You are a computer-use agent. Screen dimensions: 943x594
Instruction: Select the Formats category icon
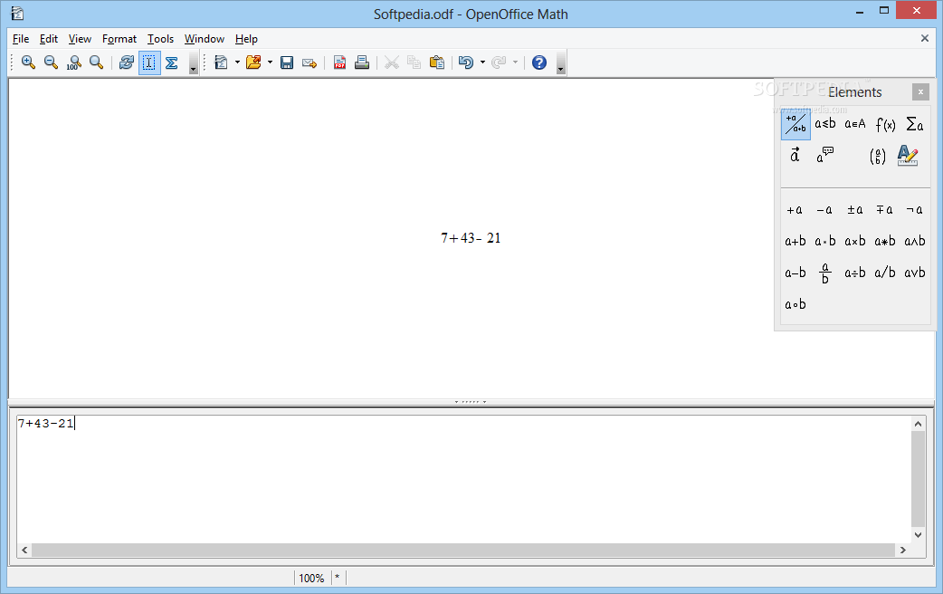908,155
